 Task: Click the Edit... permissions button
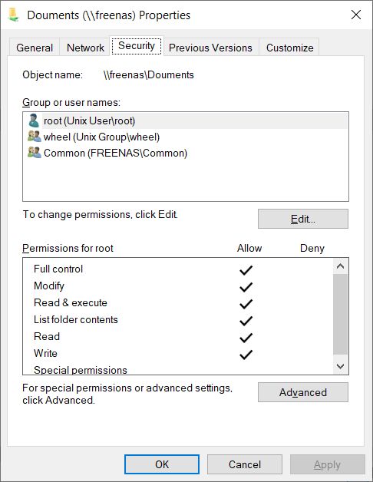[x=303, y=219]
